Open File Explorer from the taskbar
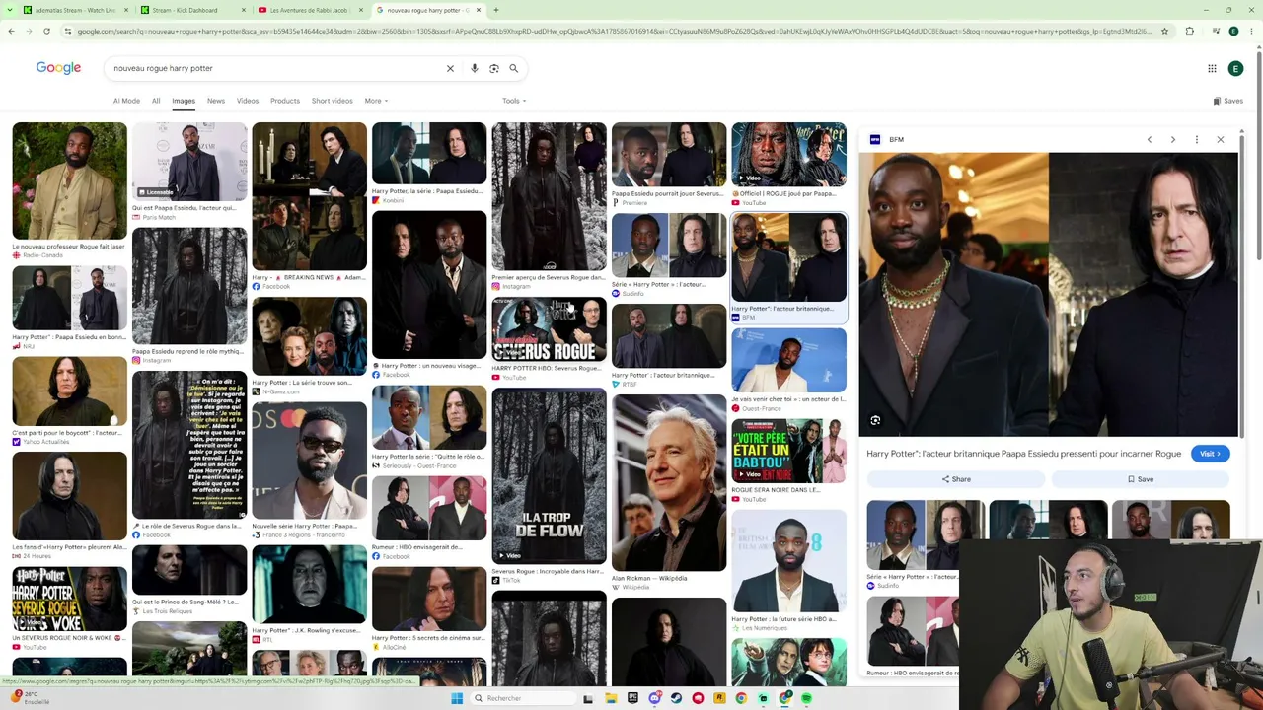The width and height of the screenshot is (1263, 710). coord(611,698)
